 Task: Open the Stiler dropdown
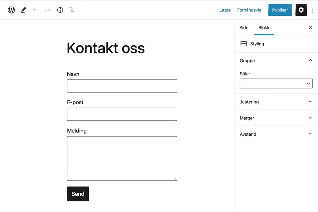[x=276, y=83]
